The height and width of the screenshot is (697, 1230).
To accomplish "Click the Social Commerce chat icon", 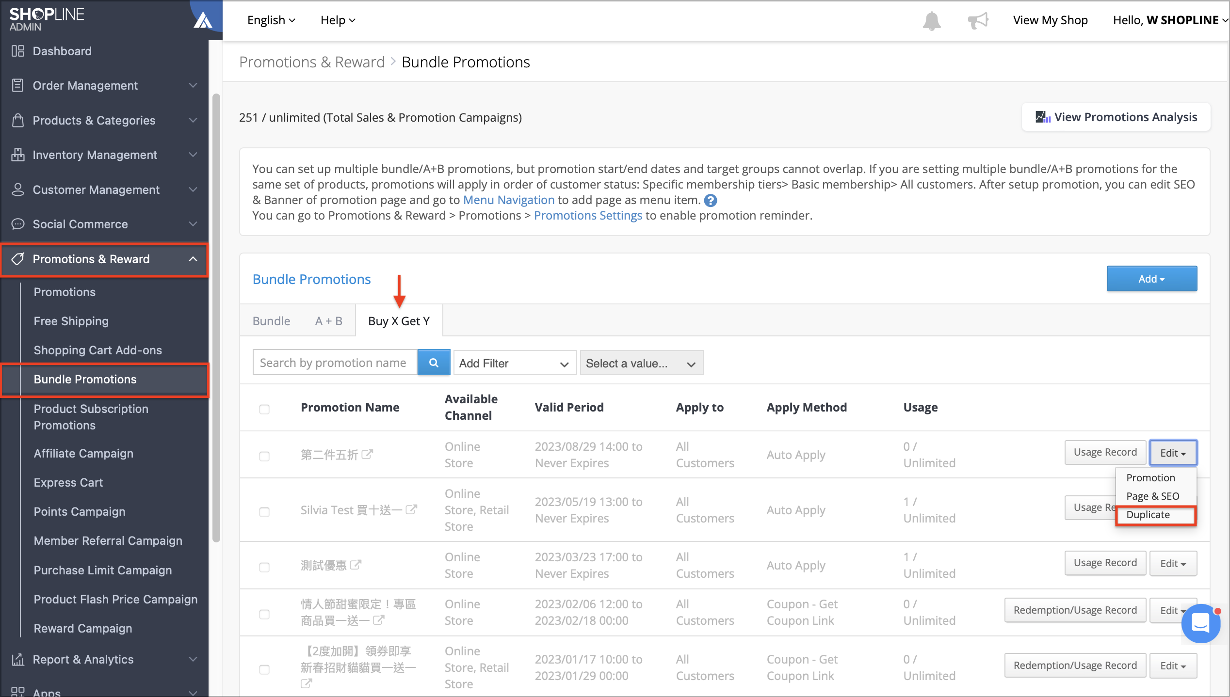I will [18, 224].
